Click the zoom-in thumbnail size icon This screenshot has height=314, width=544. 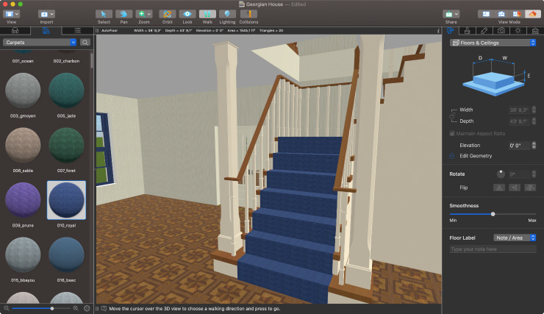click(76, 308)
